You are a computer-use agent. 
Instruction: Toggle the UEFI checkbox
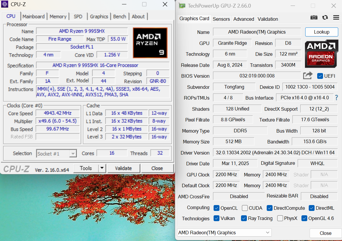click(320, 76)
